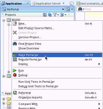Image resolution: width=103 pixels, height=109 pixels.
Task: Click the Portal project folder icon
Action: tap(9, 20)
